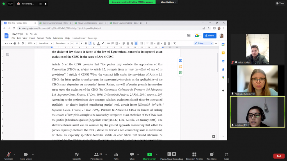The image size is (287, 161).
Task: Open the Reactions panel
Action: pyautogui.click(x=212, y=156)
